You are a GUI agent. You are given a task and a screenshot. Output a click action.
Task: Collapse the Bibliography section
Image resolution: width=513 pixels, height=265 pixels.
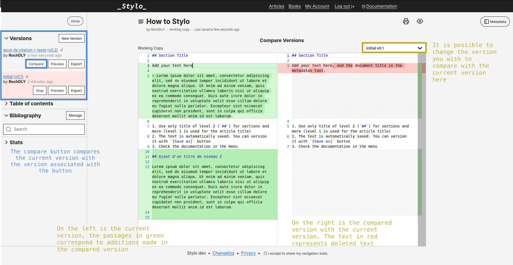click(x=6, y=115)
